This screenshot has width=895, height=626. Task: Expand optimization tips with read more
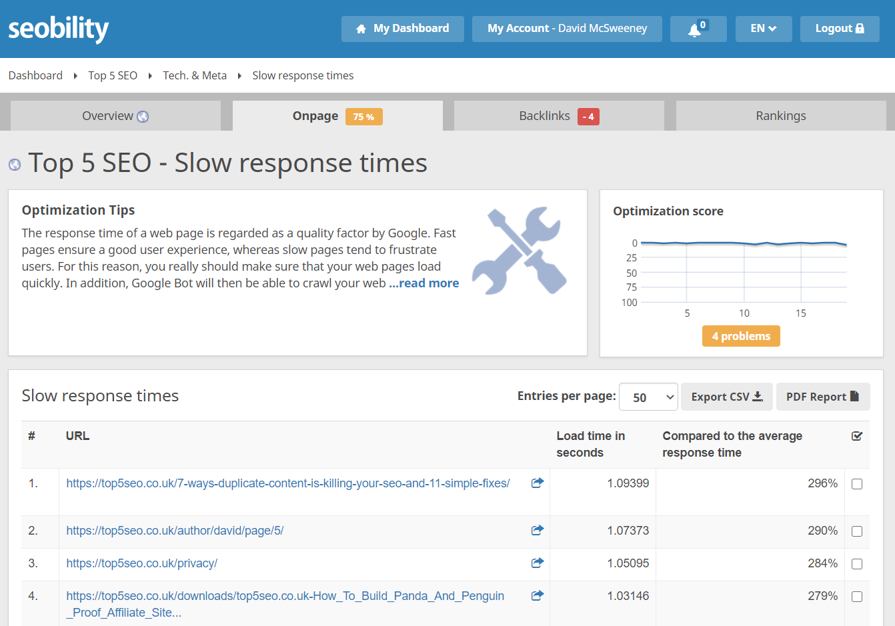[424, 283]
